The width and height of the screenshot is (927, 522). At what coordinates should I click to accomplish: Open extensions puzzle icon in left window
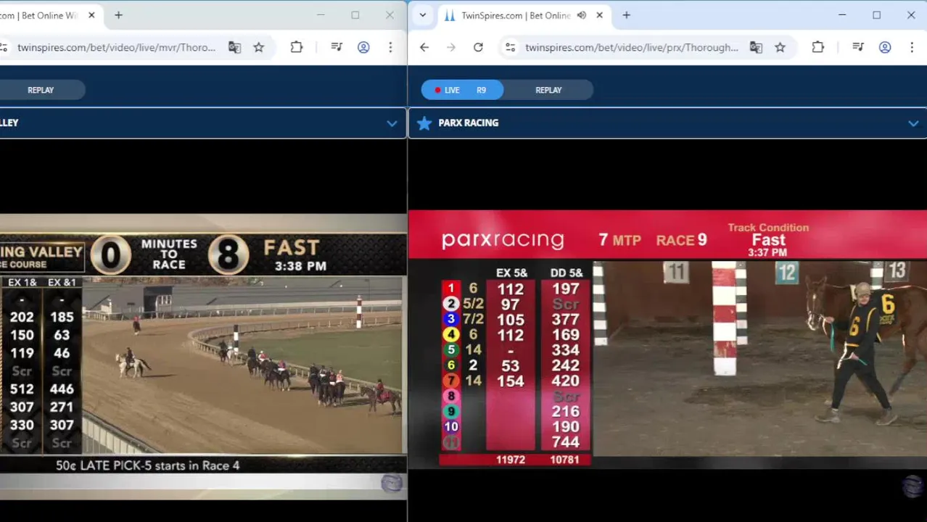297,47
